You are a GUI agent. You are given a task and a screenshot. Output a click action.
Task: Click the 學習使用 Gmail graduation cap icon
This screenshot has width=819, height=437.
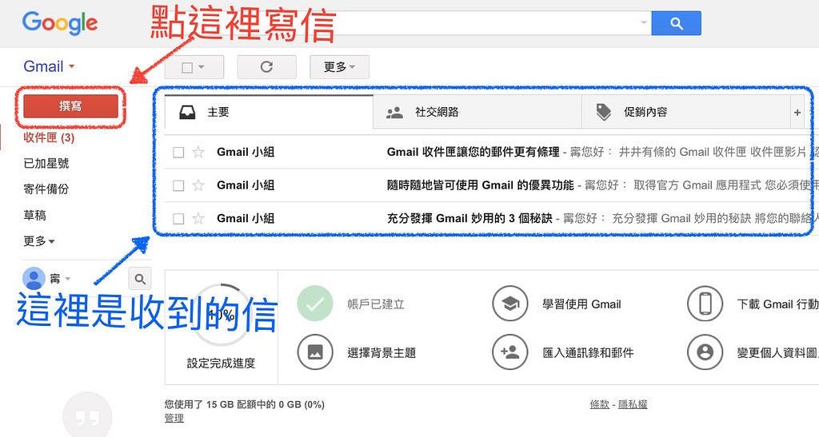(x=510, y=304)
